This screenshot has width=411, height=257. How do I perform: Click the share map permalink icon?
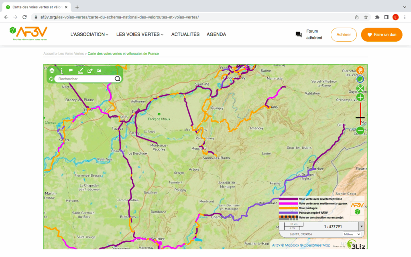tap(90, 71)
